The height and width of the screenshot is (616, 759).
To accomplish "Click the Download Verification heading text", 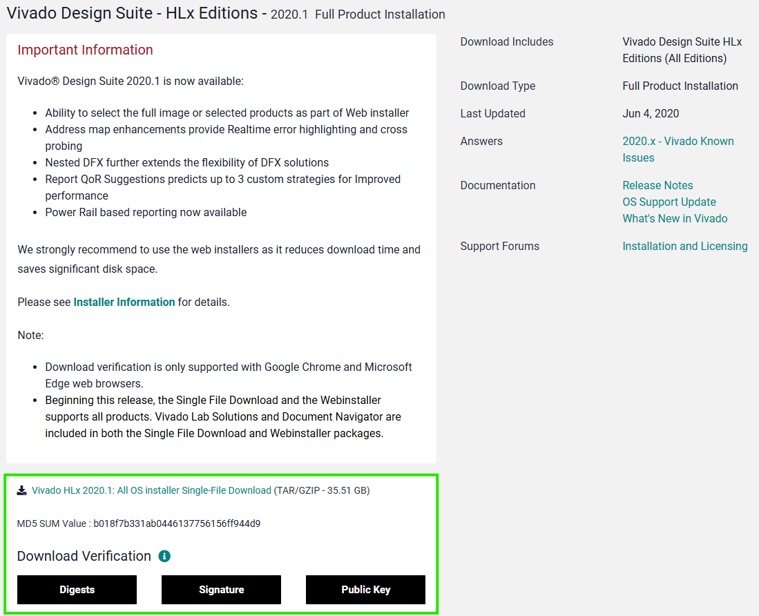I will click(84, 556).
